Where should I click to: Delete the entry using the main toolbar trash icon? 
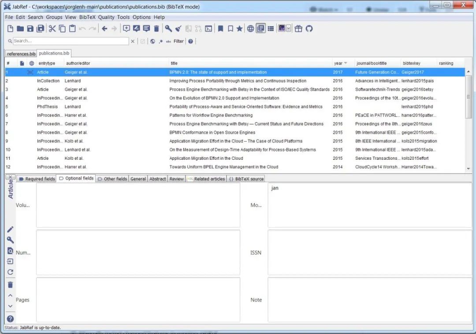[156, 29]
